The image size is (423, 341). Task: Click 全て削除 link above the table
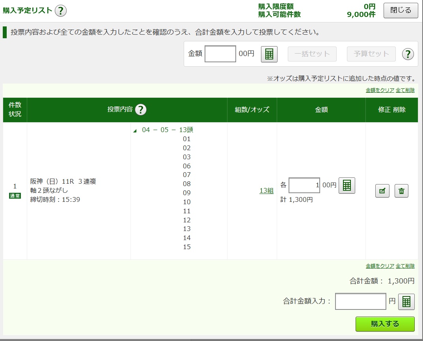[405, 90]
